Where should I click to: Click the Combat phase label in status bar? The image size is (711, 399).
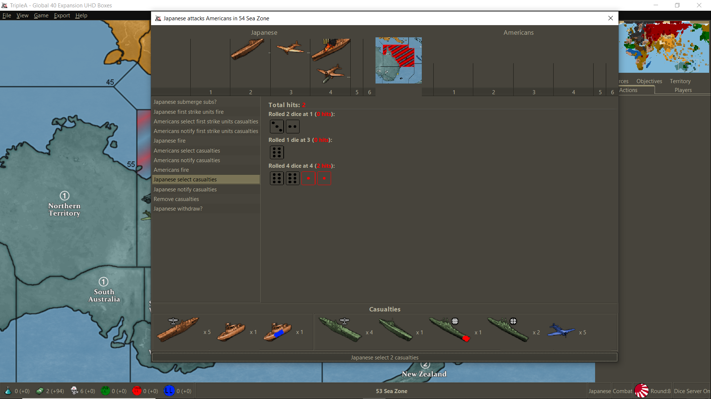pos(622,391)
